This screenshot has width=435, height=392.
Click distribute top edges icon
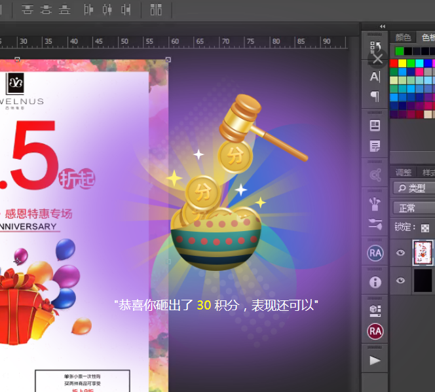28,10
